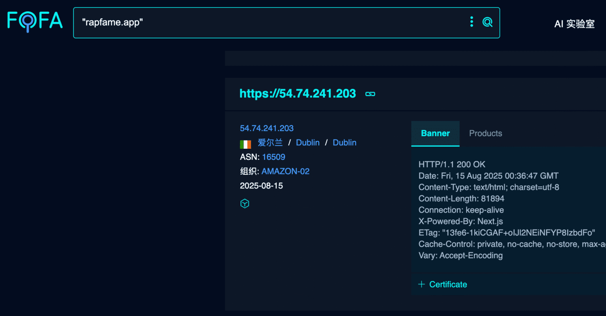
Task: Click the X-Powered-By: Next.js line
Action: pyautogui.click(x=460, y=222)
